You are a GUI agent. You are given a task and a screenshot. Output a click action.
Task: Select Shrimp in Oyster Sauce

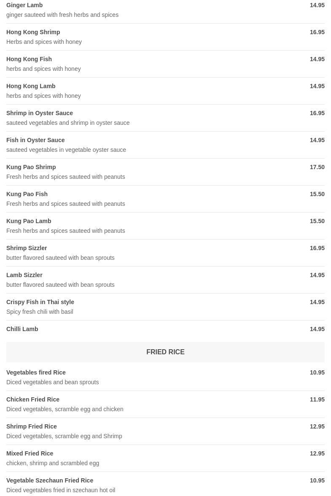pyautogui.click(x=40, y=113)
